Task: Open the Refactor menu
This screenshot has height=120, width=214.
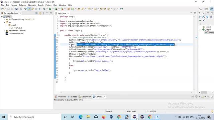Action: 23,5
